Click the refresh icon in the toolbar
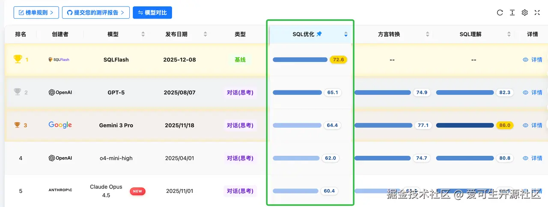Screen dimensions: 548x207 (x=500, y=13)
